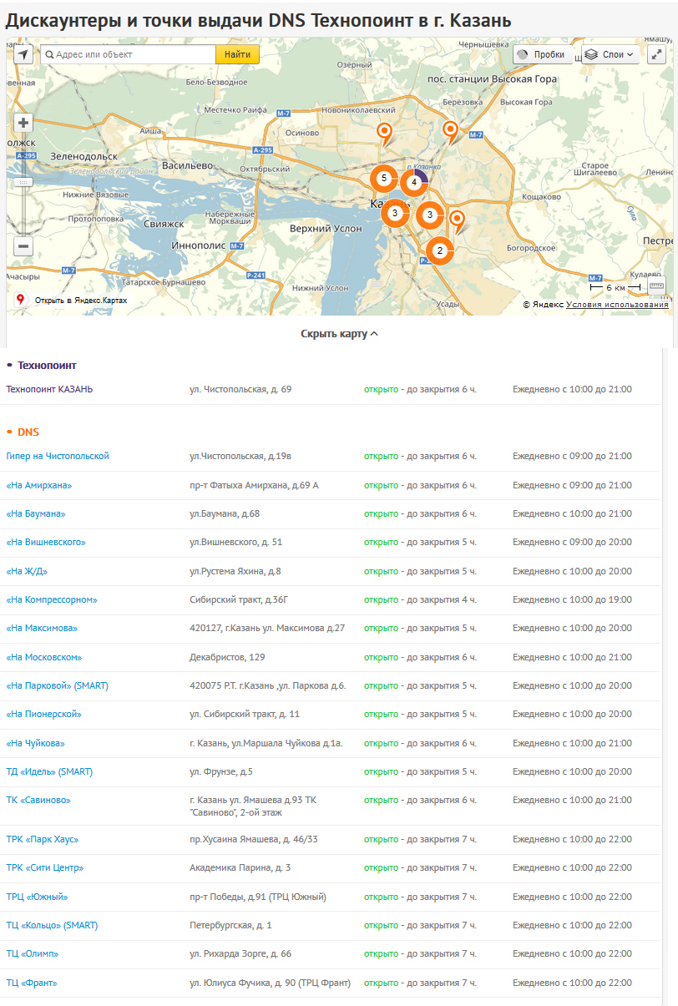
Task: Activate the ruler distance tool on the map
Action: pos(656,286)
